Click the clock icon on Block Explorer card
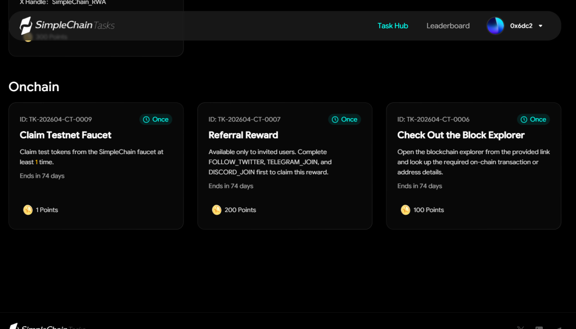The height and width of the screenshot is (329, 576). pos(524,119)
